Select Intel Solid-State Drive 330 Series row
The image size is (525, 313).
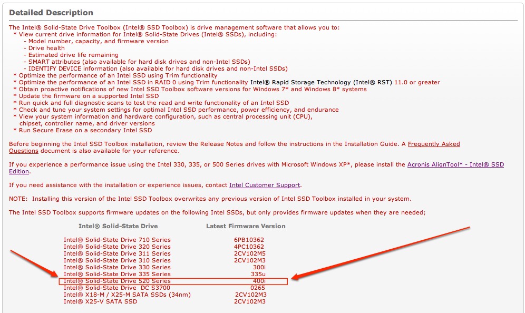[164, 267]
